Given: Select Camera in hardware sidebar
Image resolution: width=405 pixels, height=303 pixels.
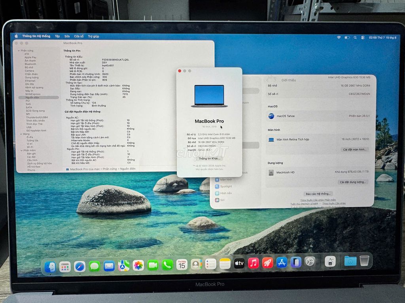Looking at the screenshot, I should [29, 71].
